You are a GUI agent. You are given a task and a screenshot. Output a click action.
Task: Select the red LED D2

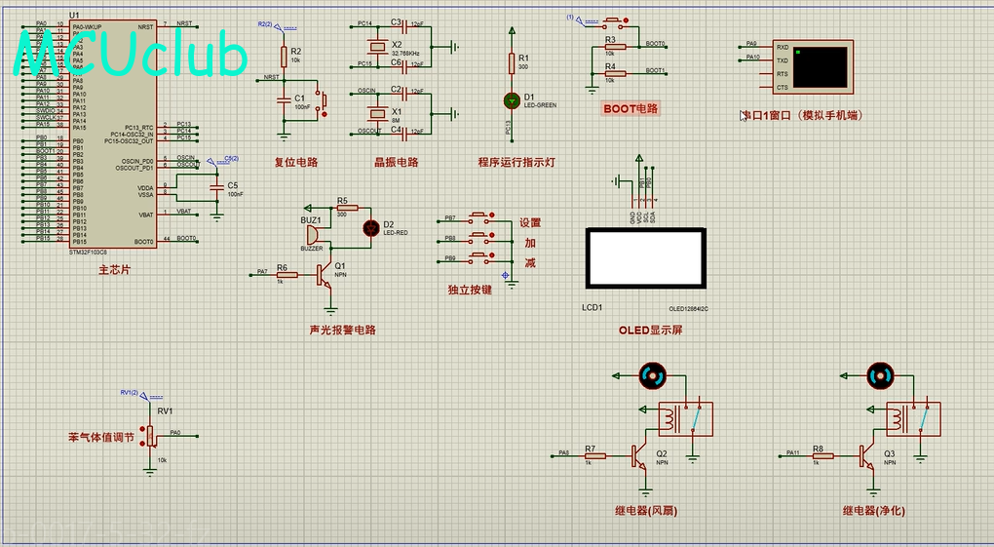click(x=371, y=228)
